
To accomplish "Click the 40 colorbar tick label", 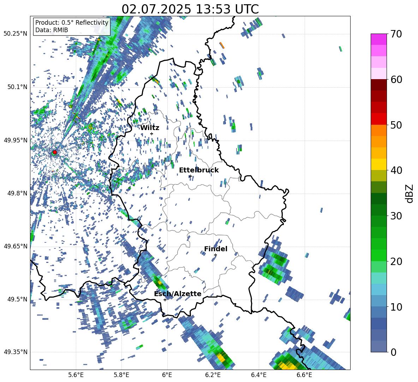I will click(396, 170).
